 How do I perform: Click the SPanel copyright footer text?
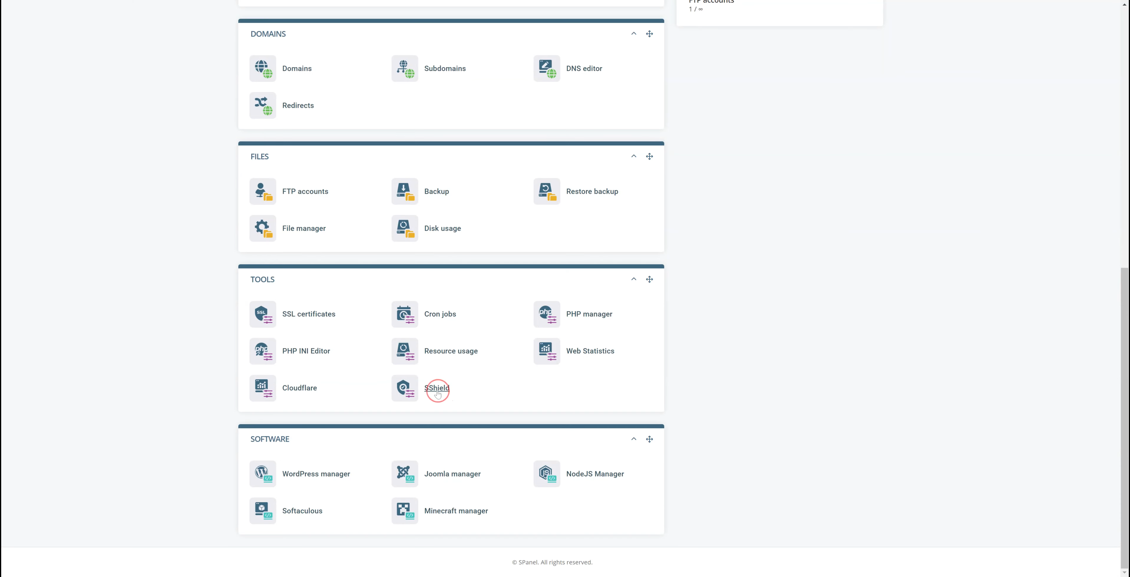pos(552,562)
